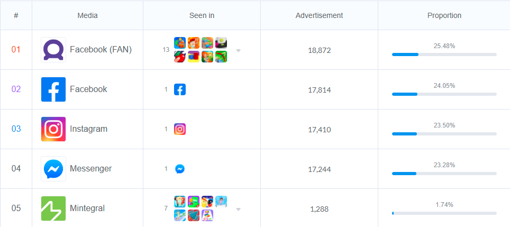Click the Media column header
This screenshot has height=227, width=510.
click(87, 15)
